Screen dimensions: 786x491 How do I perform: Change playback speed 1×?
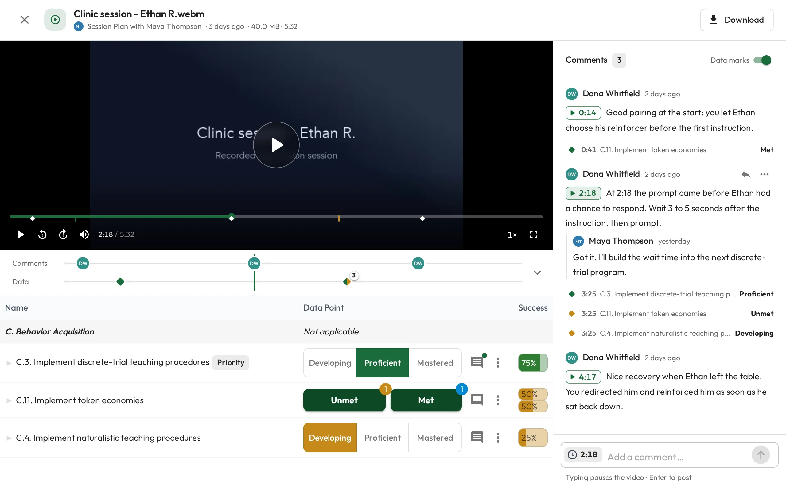(x=512, y=234)
